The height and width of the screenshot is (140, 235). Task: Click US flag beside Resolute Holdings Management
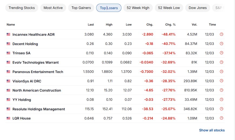point(8,109)
